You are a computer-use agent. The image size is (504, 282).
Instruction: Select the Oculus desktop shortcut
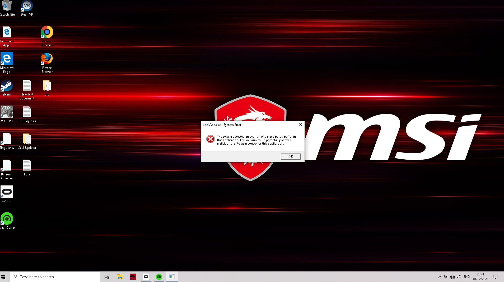point(7,194)
